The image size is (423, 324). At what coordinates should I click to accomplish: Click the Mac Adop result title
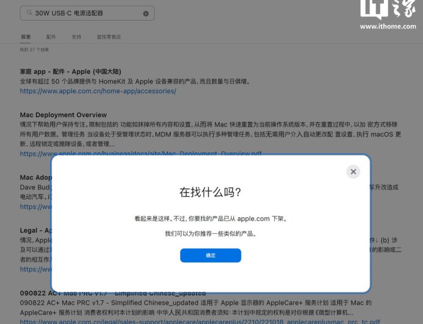tap(35, 178)
